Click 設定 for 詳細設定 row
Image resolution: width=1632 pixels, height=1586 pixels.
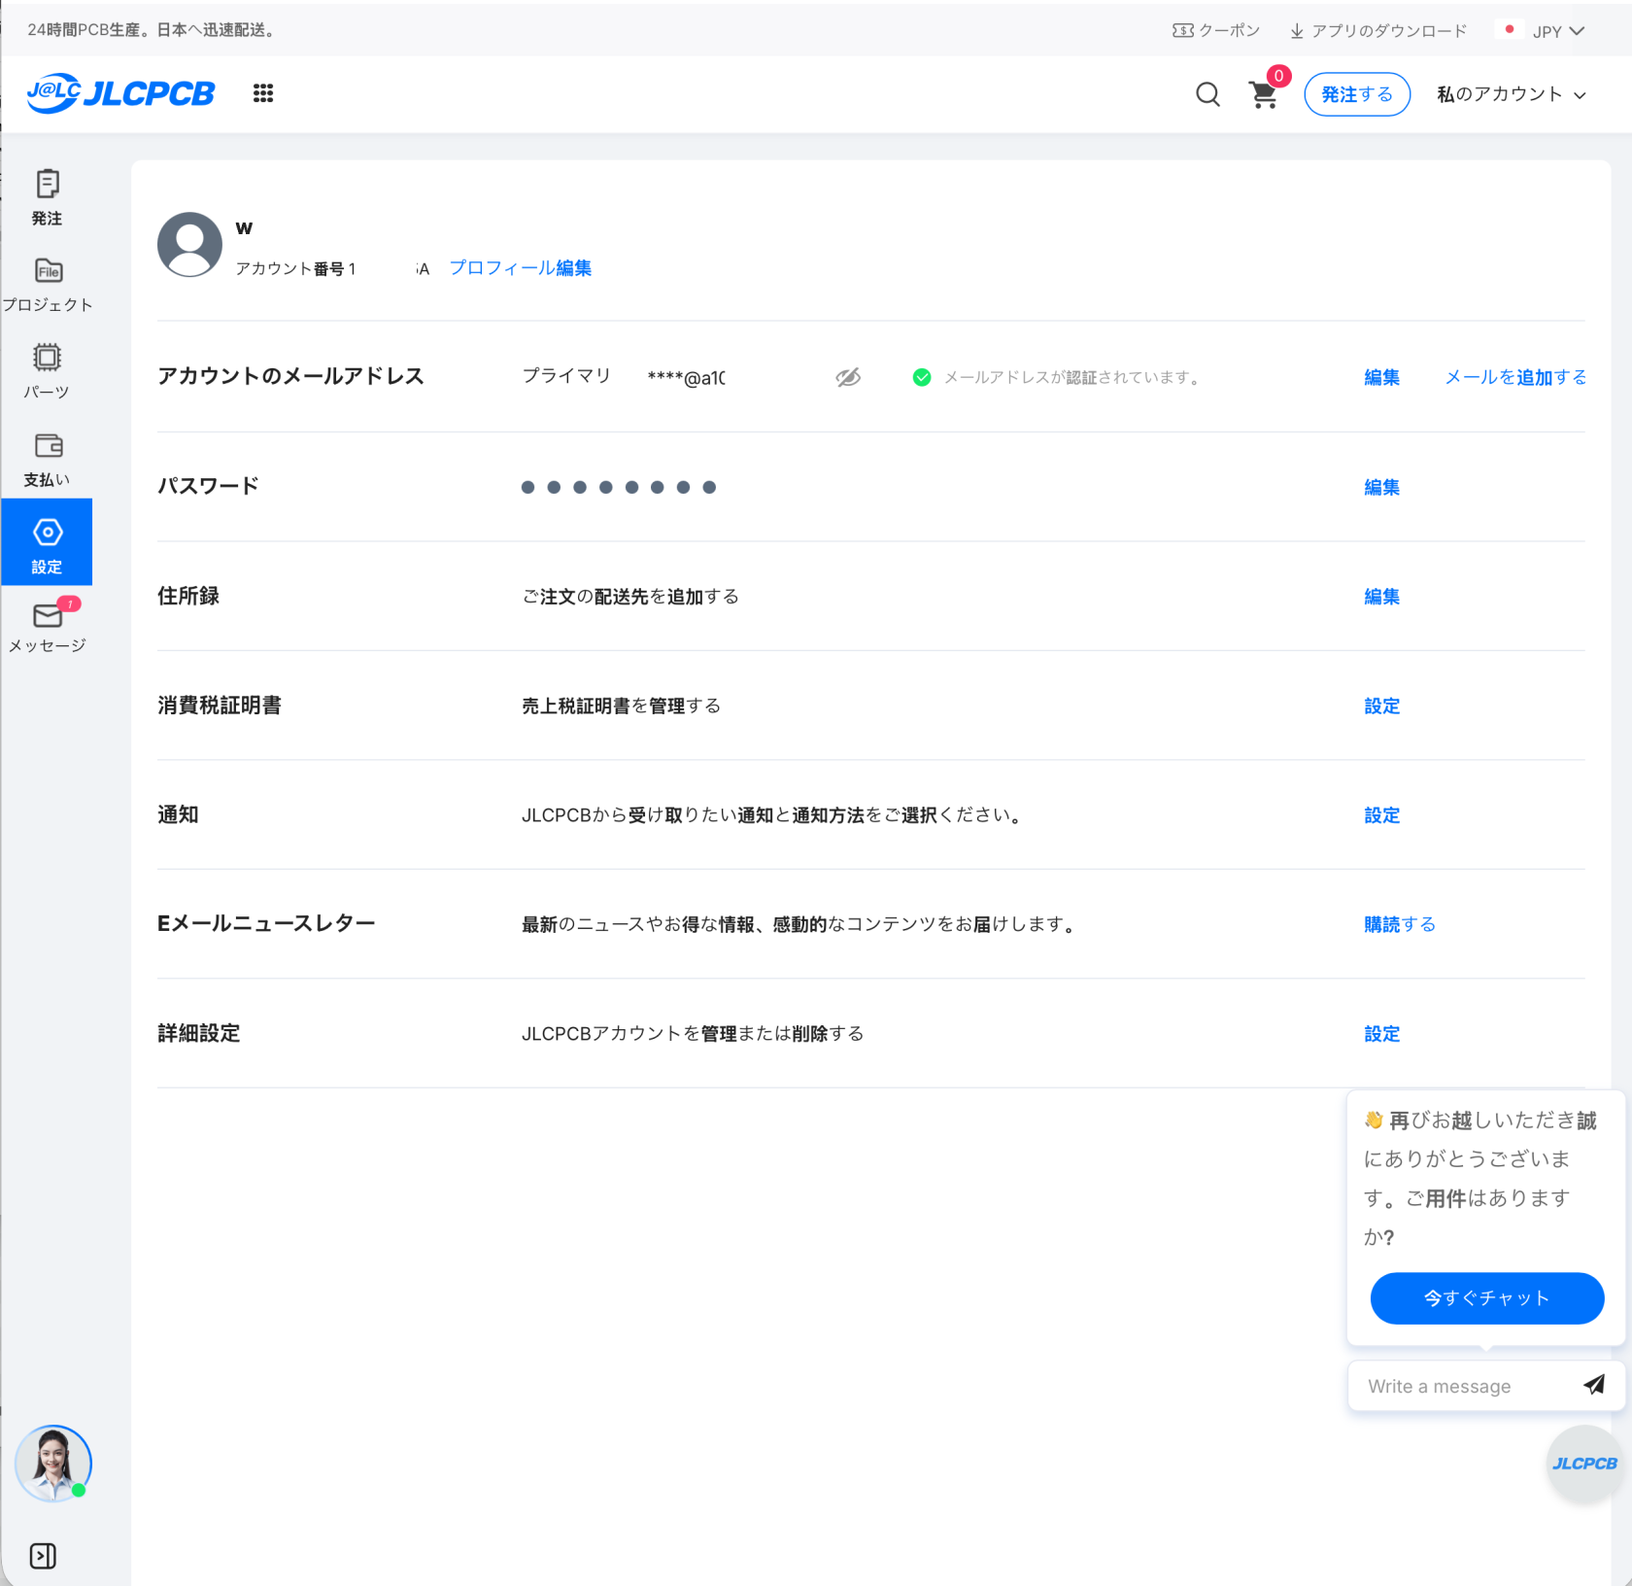click(x=1381, y=1034)
